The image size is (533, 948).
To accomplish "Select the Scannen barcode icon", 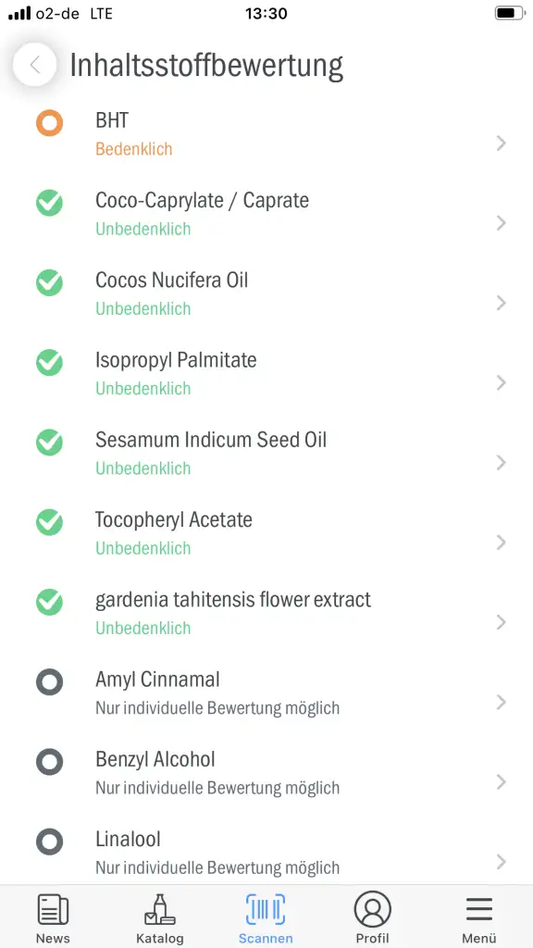I will (266, 909).
